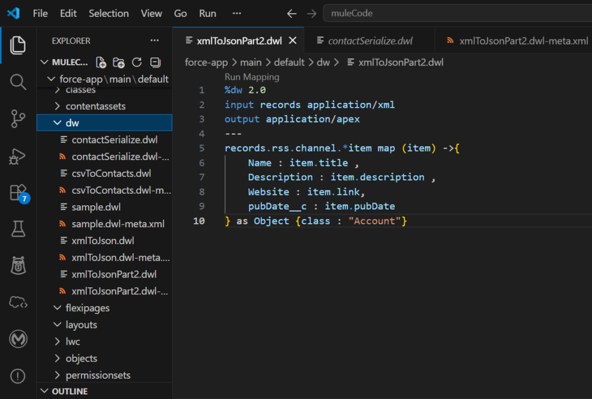Open the Explorer view in activity bar
The width and height of the screenshot is (592, 399).
18,45
